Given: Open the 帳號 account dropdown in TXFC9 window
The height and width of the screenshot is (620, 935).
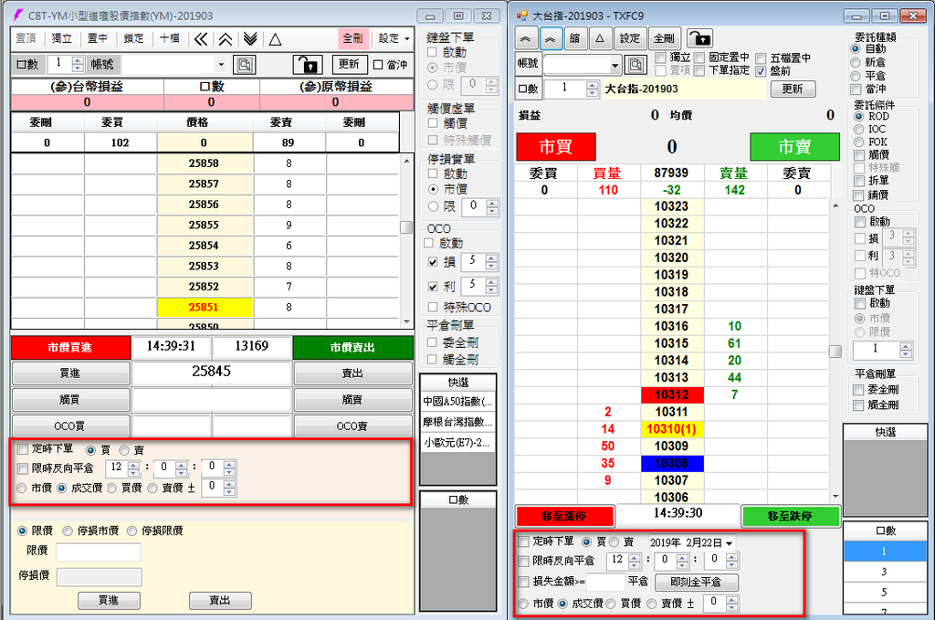Looking at the screenshot, I should (615, 65).
